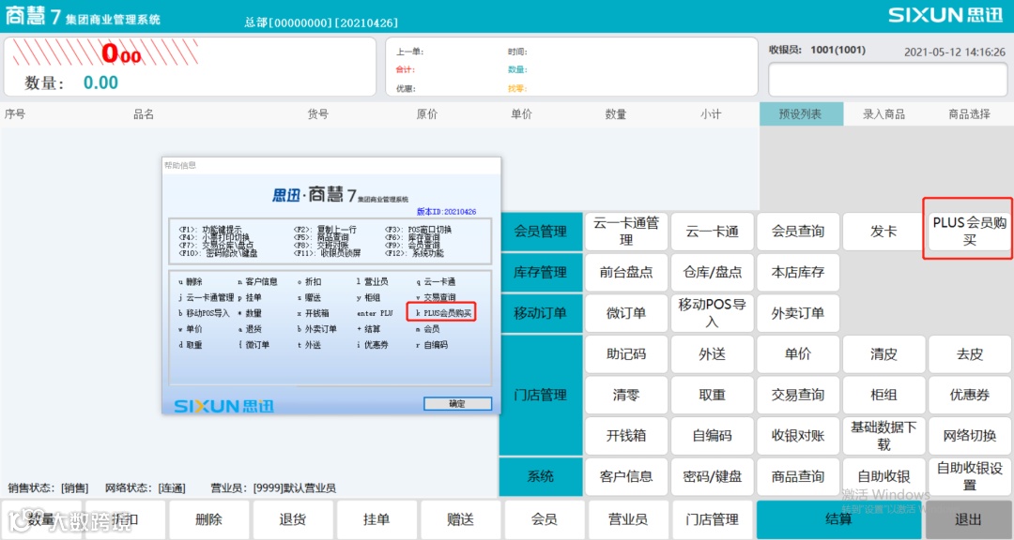The image size is (1014, 540).
Task: Click the 版本ID:20210426 text in the dialog
Action: 446,211
